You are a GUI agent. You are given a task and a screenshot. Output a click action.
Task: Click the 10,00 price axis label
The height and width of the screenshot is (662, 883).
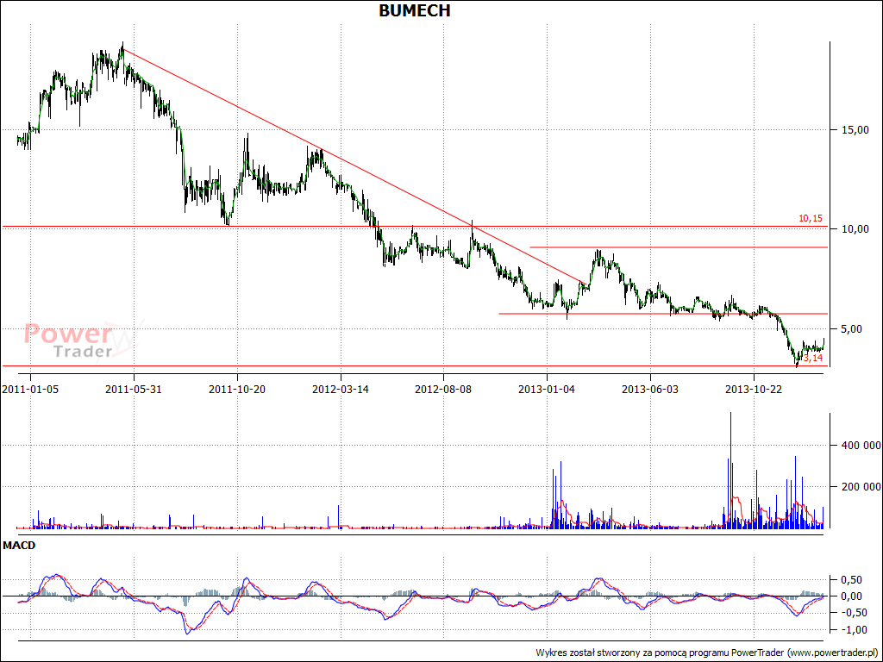click(x=856, y=229)
